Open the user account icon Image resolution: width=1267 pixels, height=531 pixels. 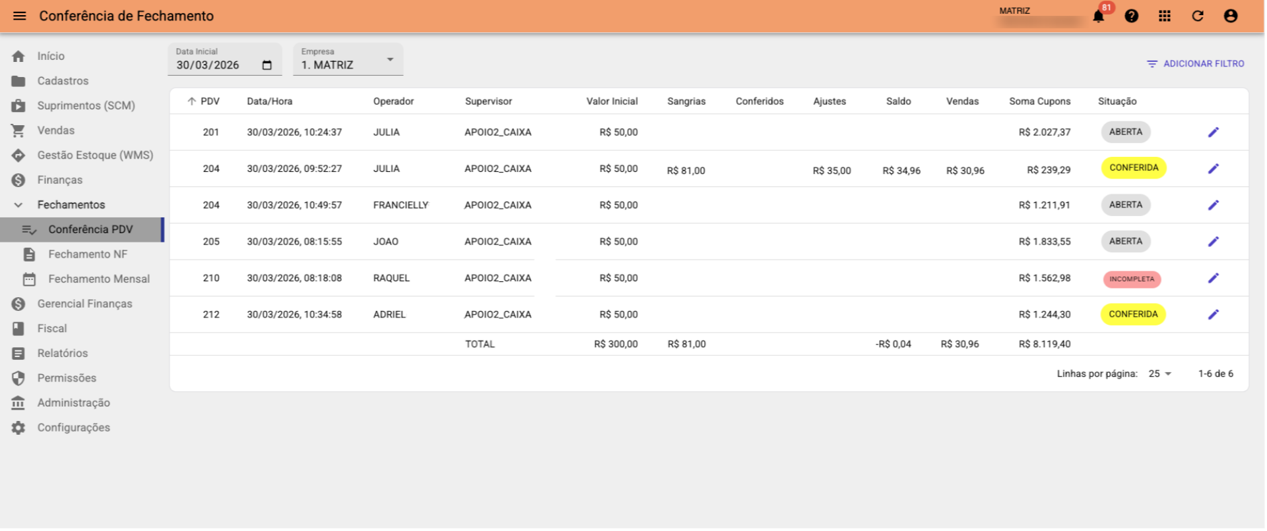click(1231, 16)
